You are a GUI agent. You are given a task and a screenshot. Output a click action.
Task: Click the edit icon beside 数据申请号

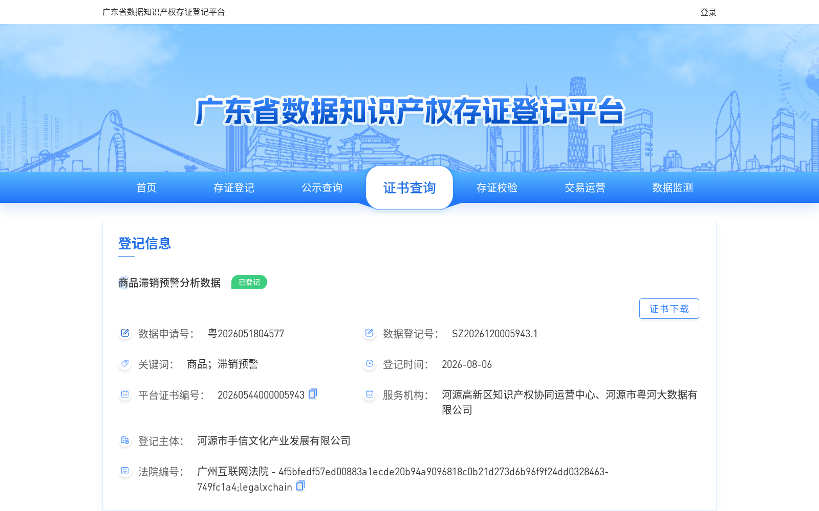125,333
